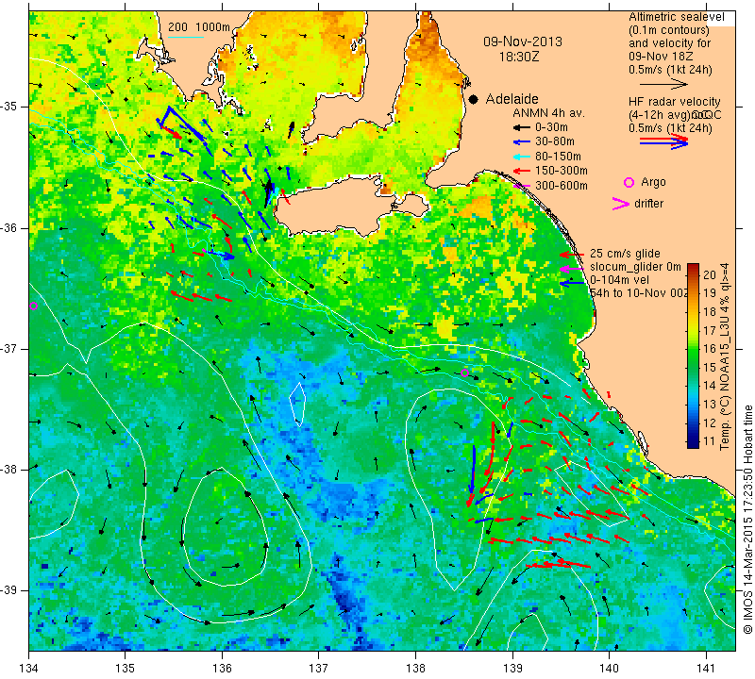Click the cyan 80-150m legend arrow
Screen dimensions: 755x679
coord(521,157)
